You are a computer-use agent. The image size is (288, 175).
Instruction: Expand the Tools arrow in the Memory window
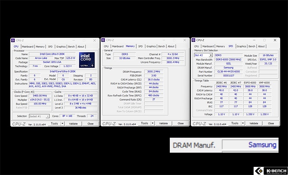153,123
